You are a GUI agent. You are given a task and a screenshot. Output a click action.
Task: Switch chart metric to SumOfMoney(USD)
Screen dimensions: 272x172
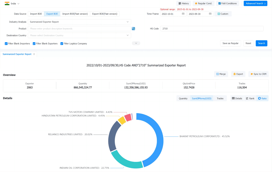pyautogui.click(x=202, y=98)
